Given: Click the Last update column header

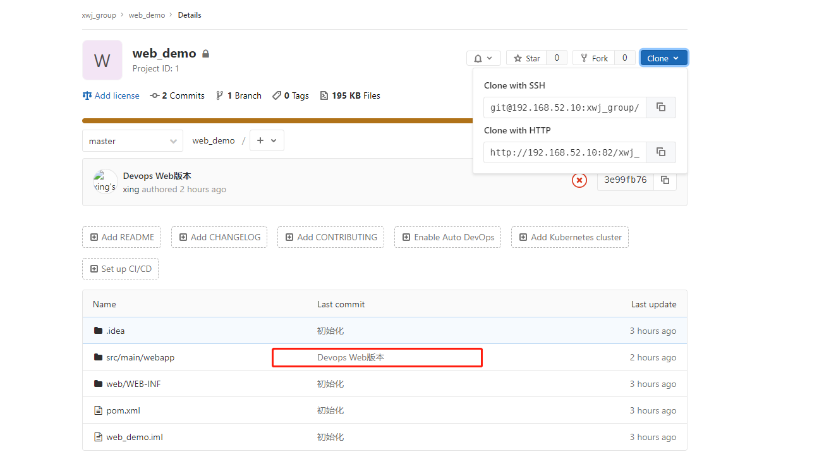Looking at the screenshot, I should [653, 304].
